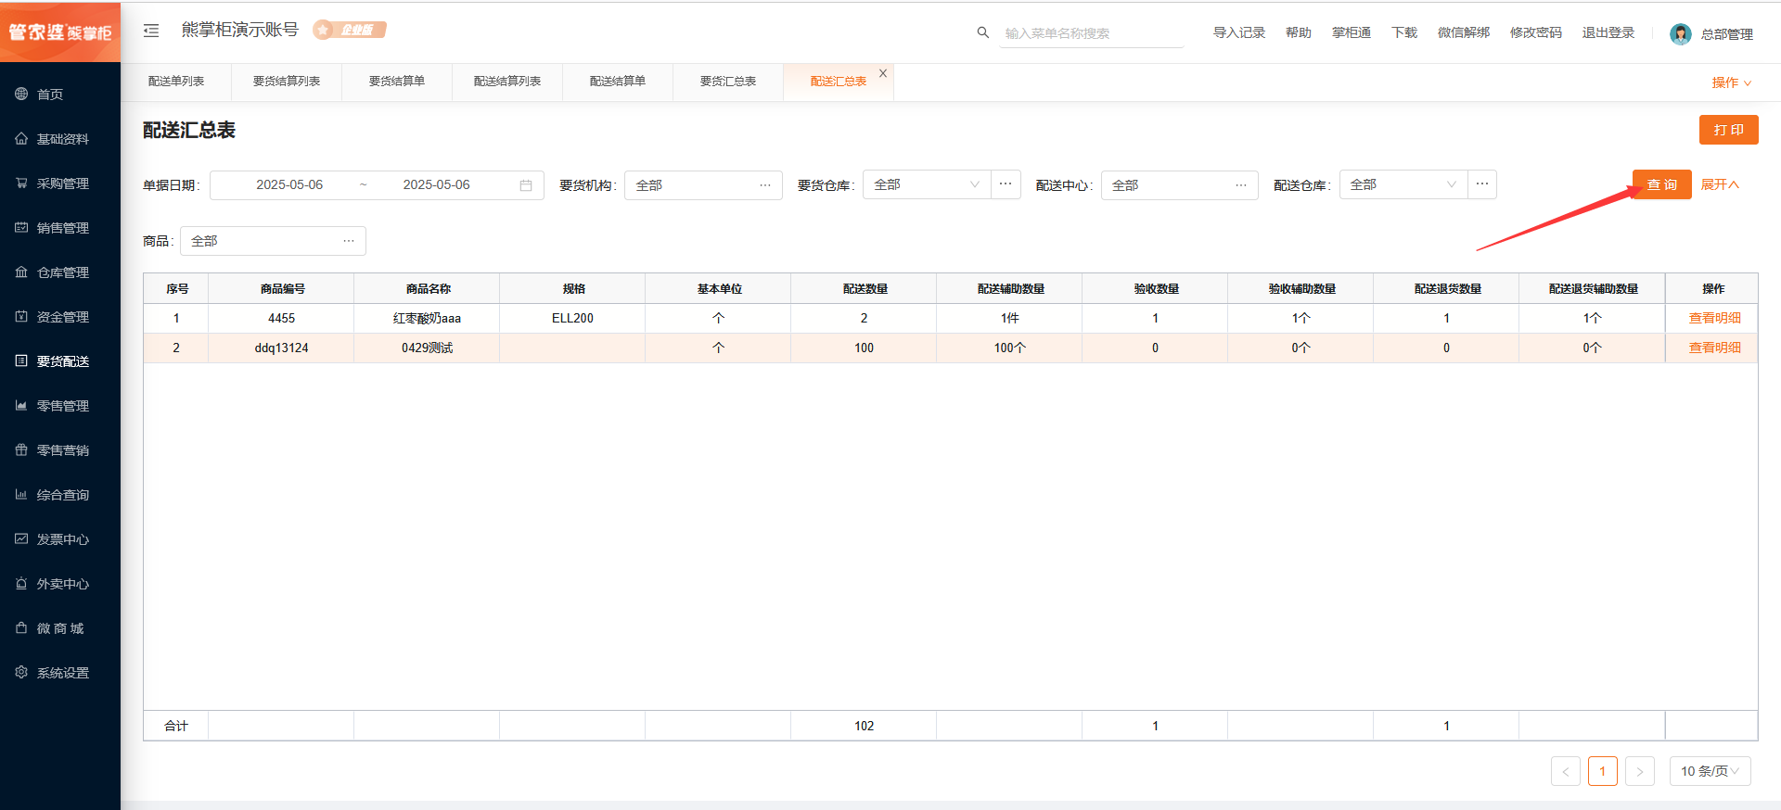Screen dimensions: 1781x810
Task: Click the chart icon beside 零售管理
Action: click(x=21, y=405)
